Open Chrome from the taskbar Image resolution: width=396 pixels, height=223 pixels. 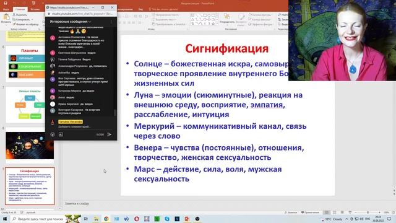[x=106, y=219]
